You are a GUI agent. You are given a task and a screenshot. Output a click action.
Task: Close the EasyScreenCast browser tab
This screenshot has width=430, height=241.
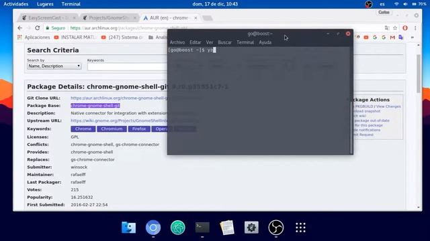coord(74,18)
